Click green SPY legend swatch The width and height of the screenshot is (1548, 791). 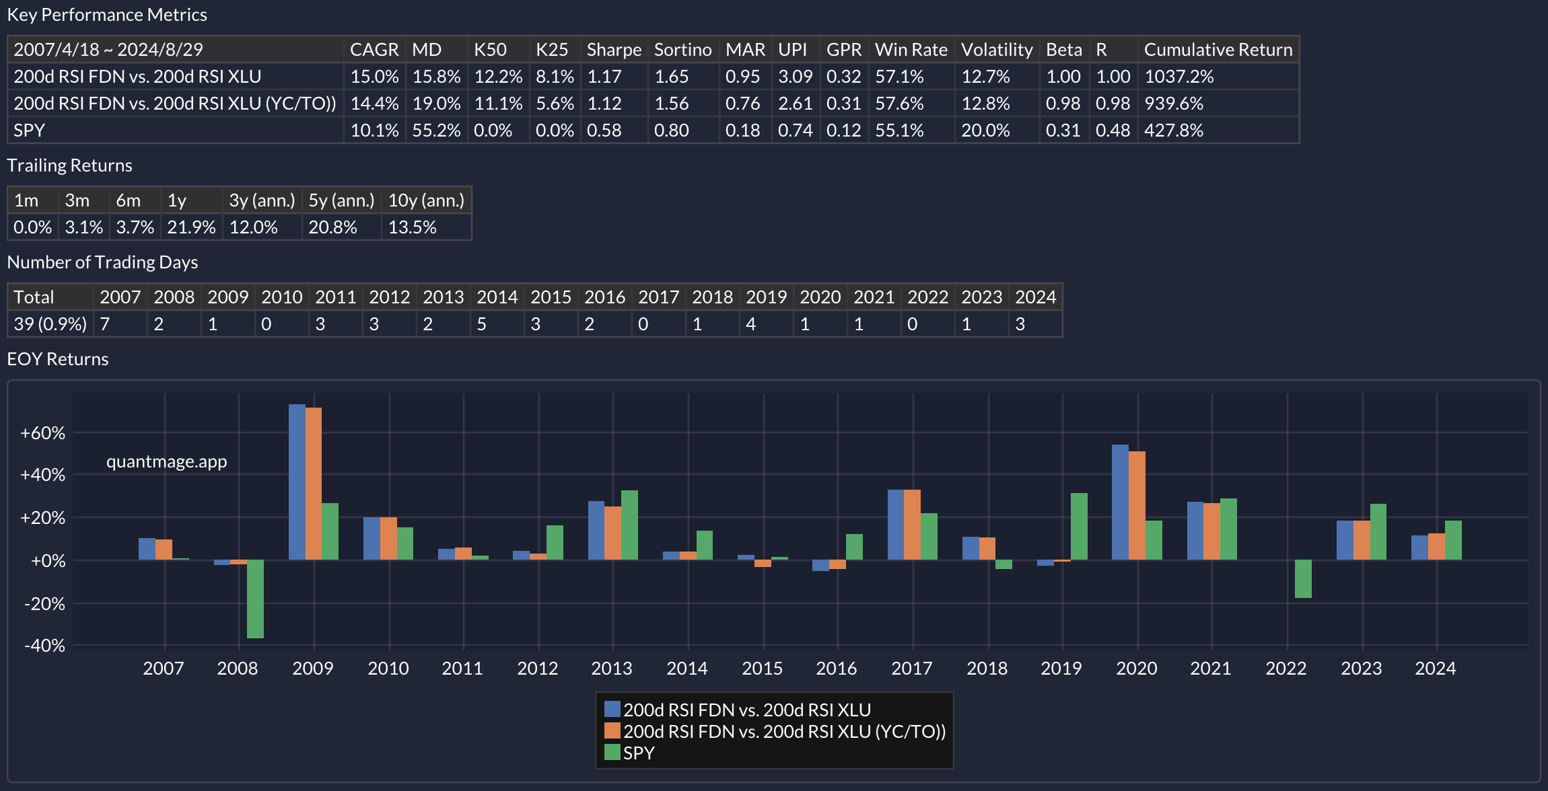pyautogui.click(x=612, y=752)
